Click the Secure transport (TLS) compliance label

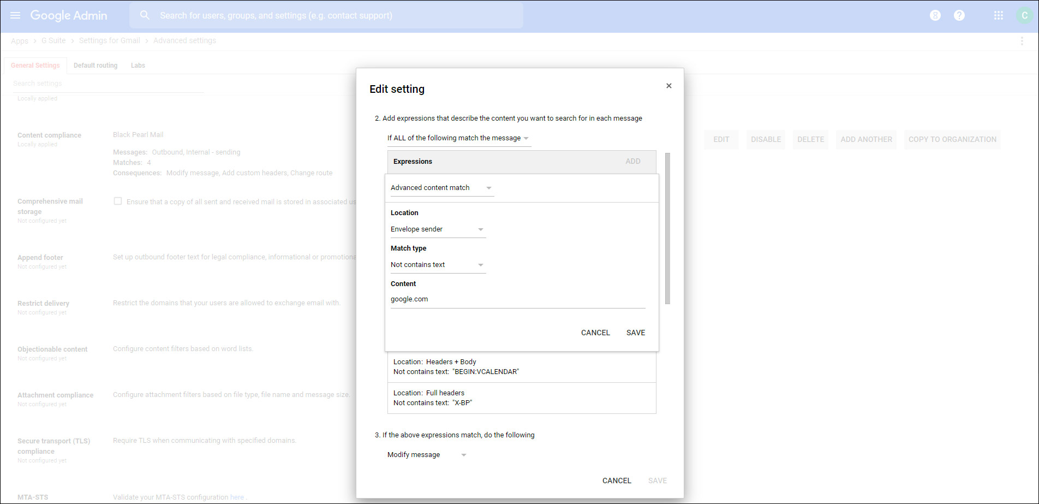pos(53,446)
